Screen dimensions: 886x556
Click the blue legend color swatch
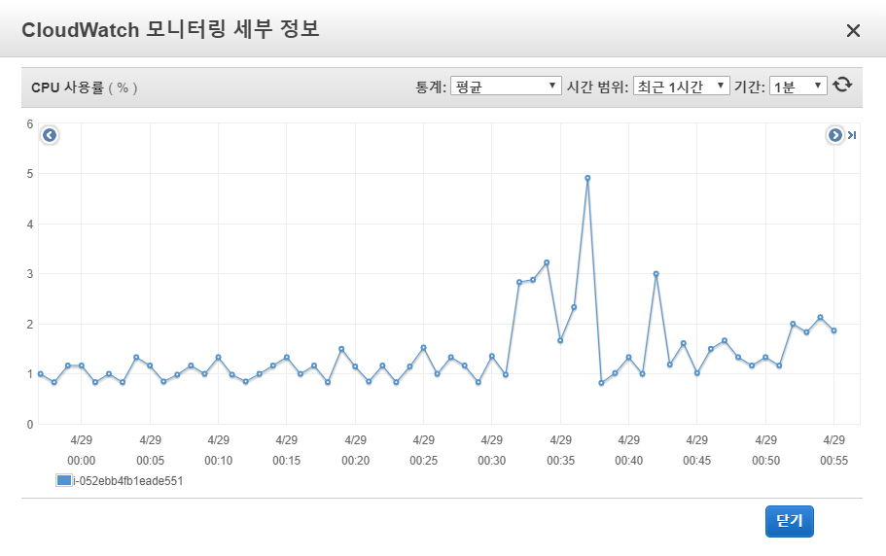(64, 480)
